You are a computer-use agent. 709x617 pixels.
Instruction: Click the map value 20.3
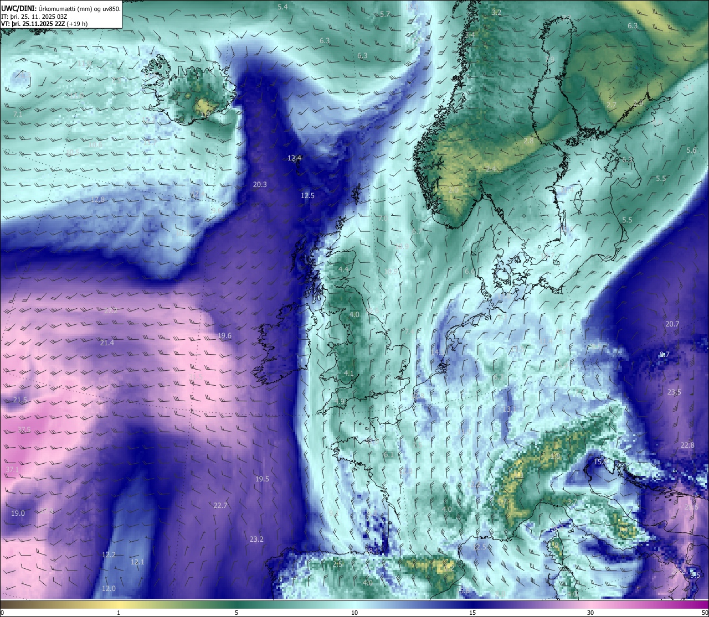pyautogui.click(x=260, y=184)
